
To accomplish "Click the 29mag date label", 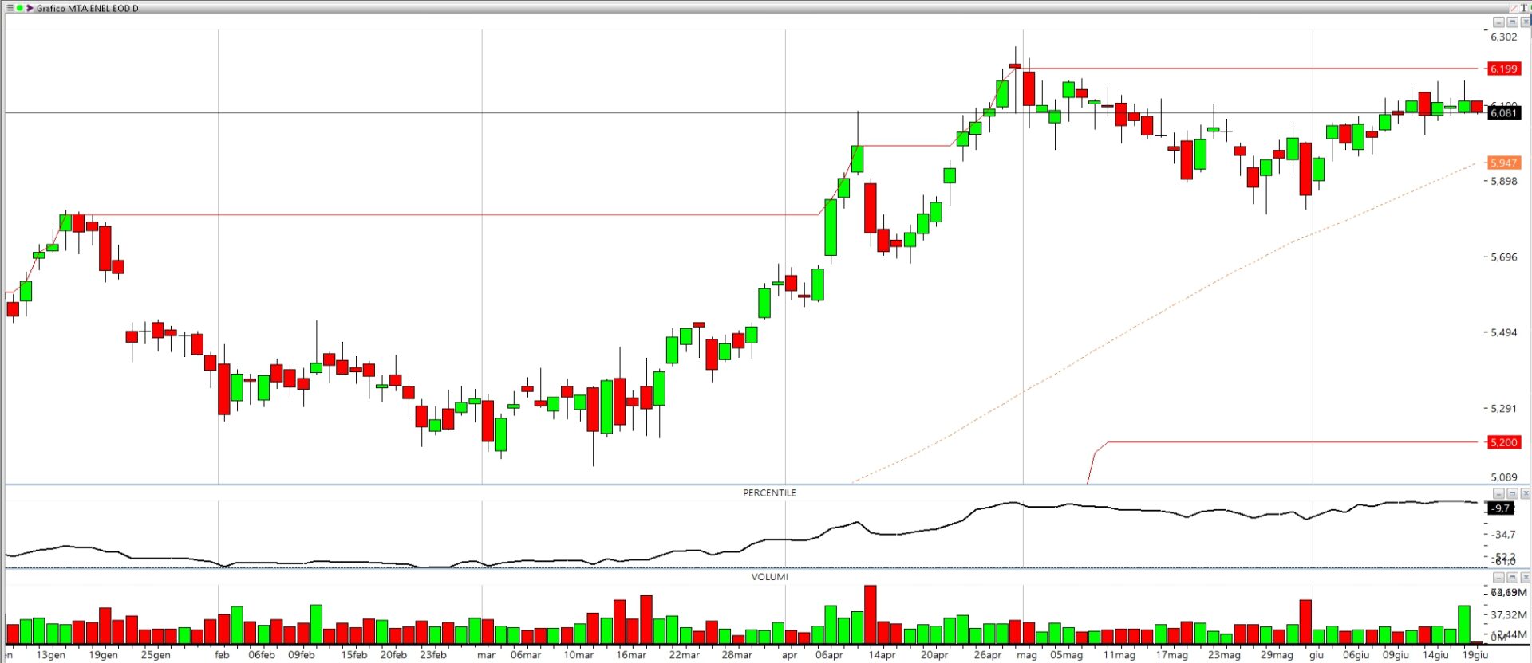I will pyautogui.click(x=1277, y=655).
